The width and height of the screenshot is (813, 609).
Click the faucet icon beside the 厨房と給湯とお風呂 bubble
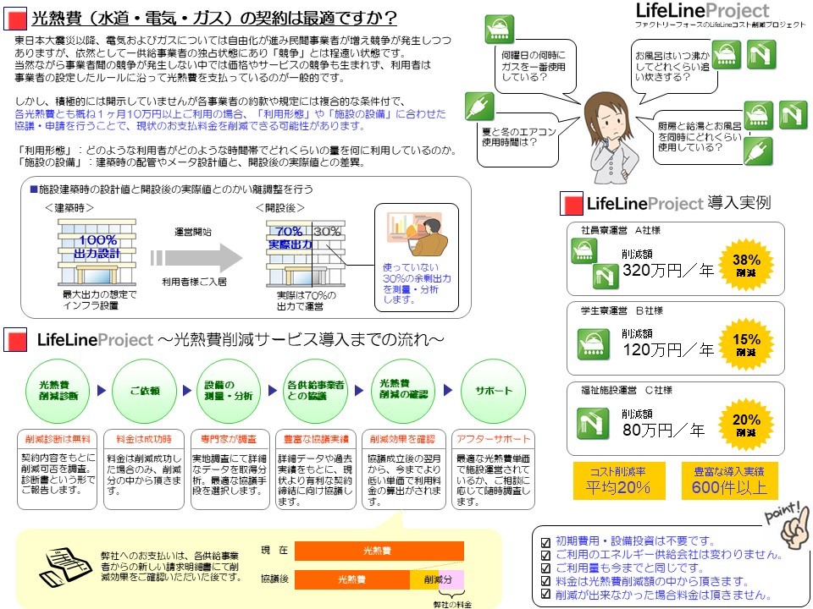click(794, 115)
